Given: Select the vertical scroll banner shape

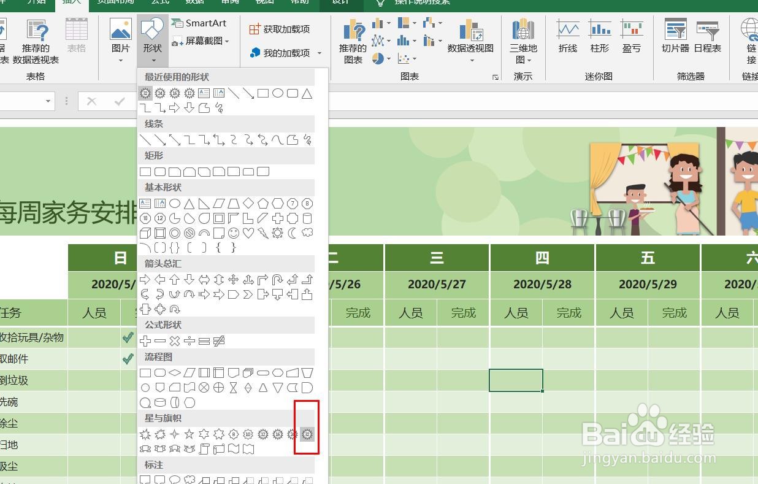Looking at the screenshot, I should (x=204, y=449).
